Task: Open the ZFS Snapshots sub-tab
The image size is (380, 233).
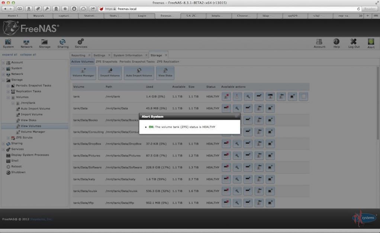Action: click(106, 61)
